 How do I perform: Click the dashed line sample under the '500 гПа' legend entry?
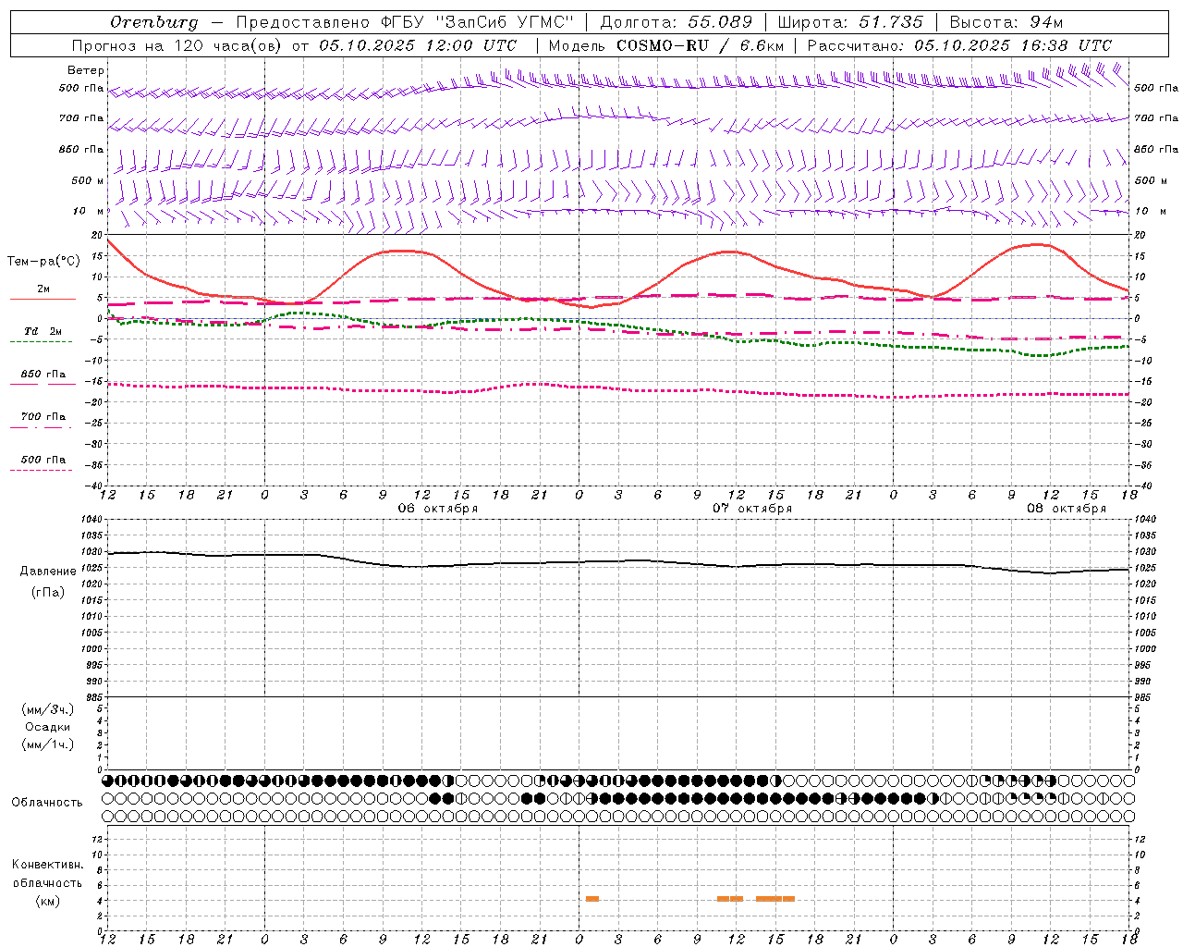[41, 471]
